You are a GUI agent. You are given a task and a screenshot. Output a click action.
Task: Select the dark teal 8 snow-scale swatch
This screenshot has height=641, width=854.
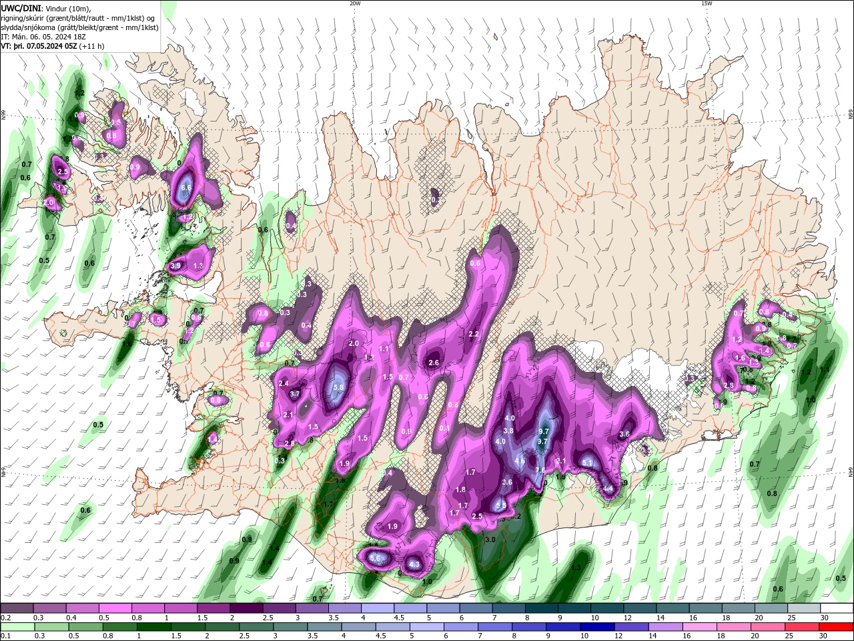click(540, 608)
